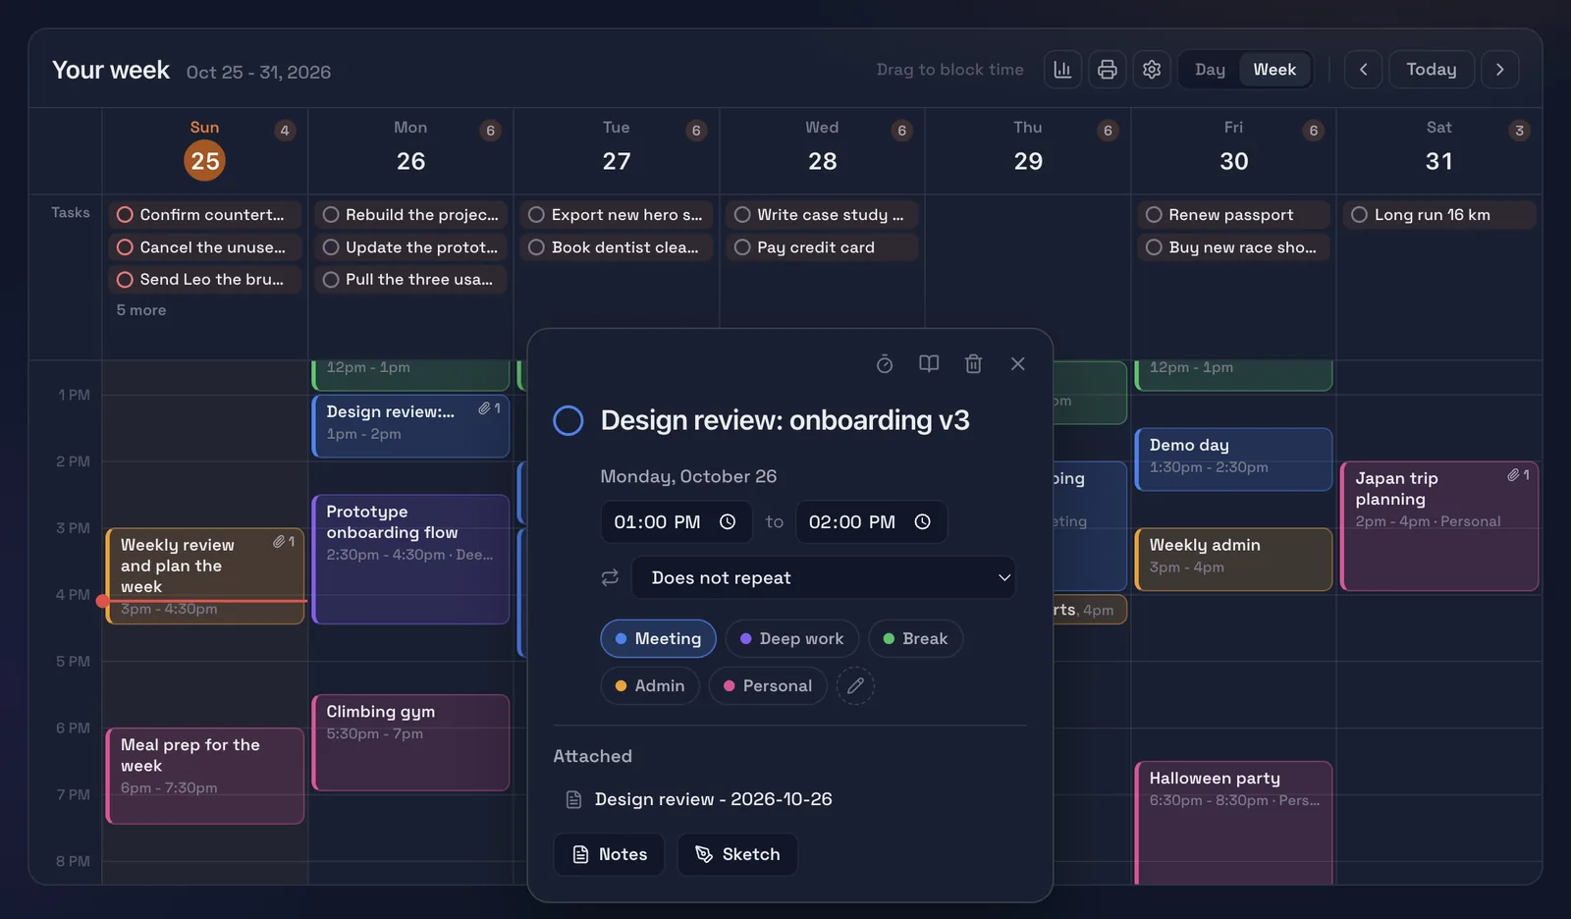Expand the 5 more tasks on Sunday
Image resolution: width=1571 pixels, height=919 pixels.
point(141,310)
